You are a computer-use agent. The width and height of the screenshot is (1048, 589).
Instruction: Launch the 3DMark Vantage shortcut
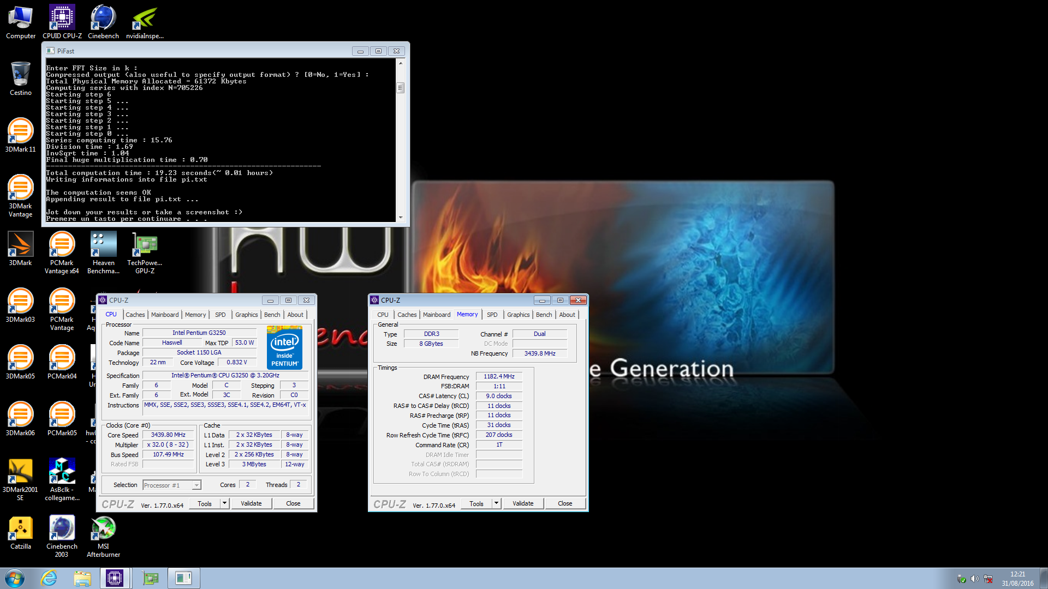[21, 195]
